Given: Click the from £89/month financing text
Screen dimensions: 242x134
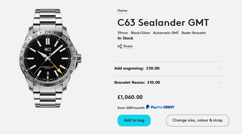Looking at the screenshot, I should (x=131, y=108).
